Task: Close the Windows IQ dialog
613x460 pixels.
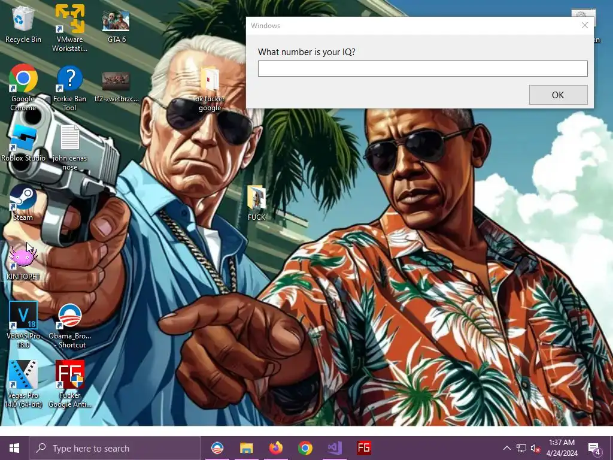Action: [x=584, y=25]
